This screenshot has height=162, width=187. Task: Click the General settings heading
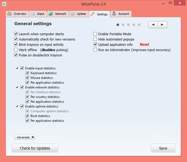(x=33, y=24)
